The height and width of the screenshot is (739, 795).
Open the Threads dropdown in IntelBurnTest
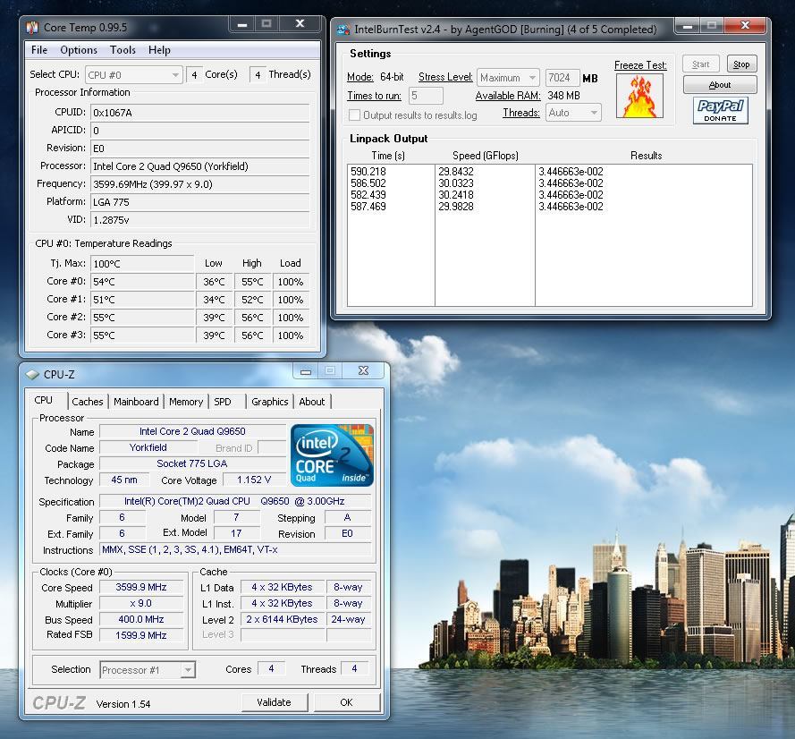point(573,113)
